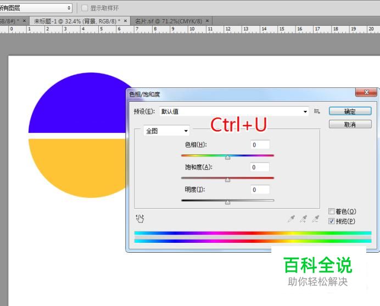This screenshot has height=306, width=380.
Task: Click the upper rainbow color bar
Action: click(253, 233)
